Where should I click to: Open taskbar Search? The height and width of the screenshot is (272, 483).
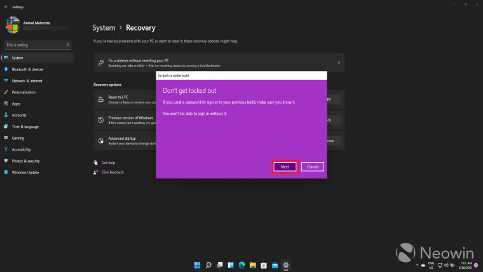[x=208, y=265]
